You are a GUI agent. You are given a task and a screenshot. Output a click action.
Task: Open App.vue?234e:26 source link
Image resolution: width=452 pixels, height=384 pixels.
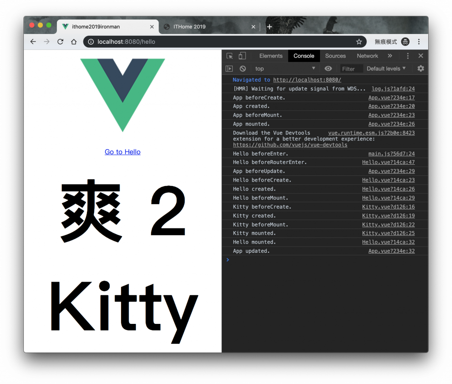point(392,124)
